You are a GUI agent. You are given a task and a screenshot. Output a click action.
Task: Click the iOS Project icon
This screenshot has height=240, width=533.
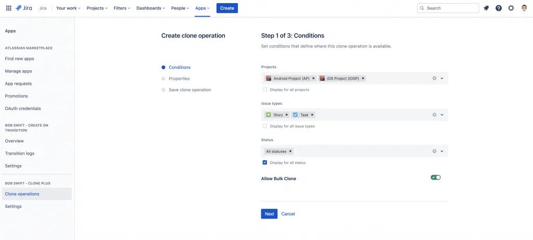(x=322, y=79)
